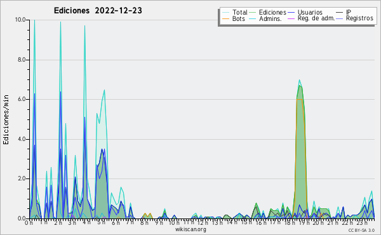Select the Ediciones legend entry

272,12
